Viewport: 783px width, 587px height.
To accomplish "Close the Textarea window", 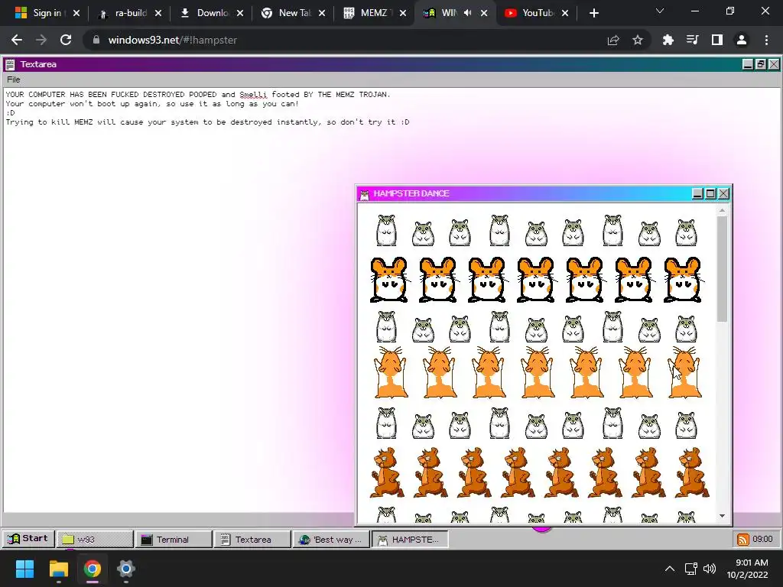I will tap(774, 64).
